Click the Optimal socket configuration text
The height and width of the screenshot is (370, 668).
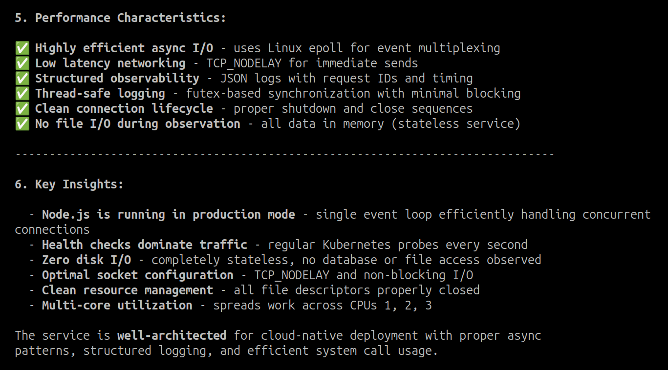coord(137,275)
